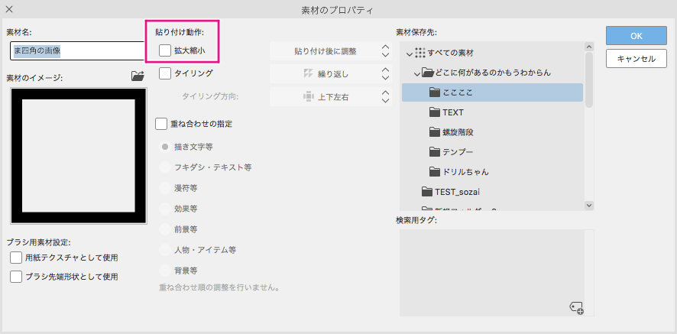The height and width of the screenshot is (334, 677).
Task: Enable the 拡大縮小 checkbox
Action: click(165, 50)
